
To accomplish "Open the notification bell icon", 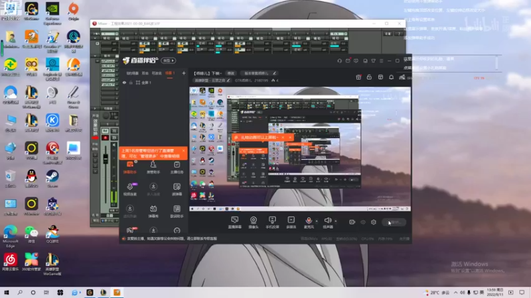I will coord(391,77).
